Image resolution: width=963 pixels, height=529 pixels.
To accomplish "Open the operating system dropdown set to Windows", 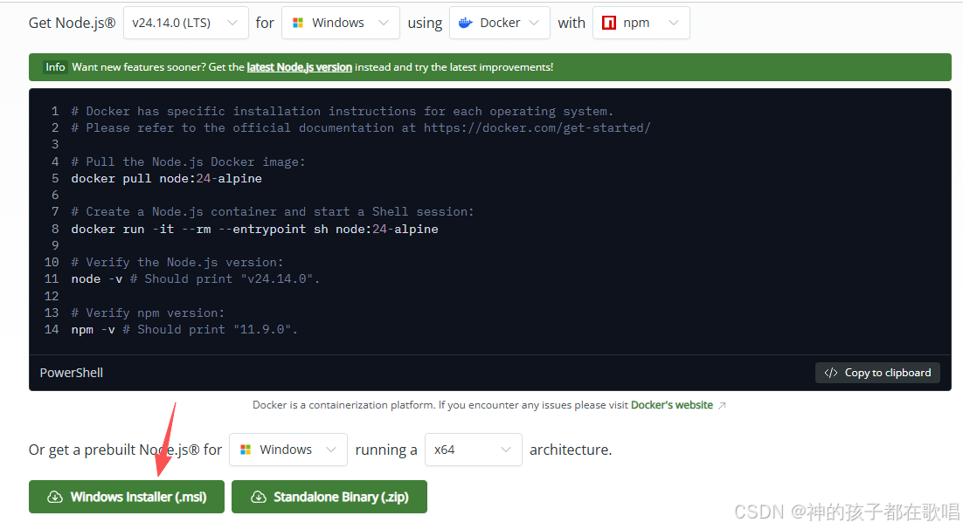I will (x=340, y=22).
